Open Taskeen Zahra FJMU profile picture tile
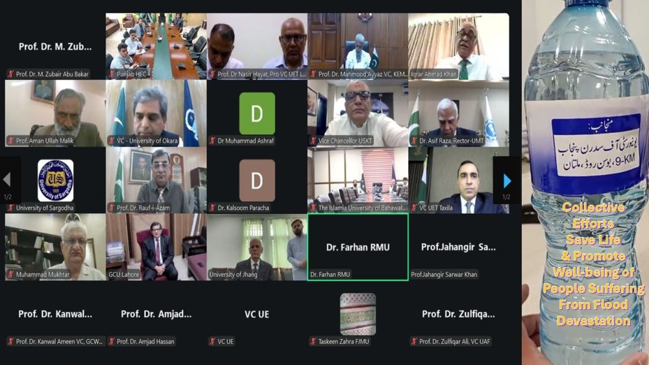Image resolution: width=649 pixels, height=365 pixels. pyautogui.click(x=358, y=314)
